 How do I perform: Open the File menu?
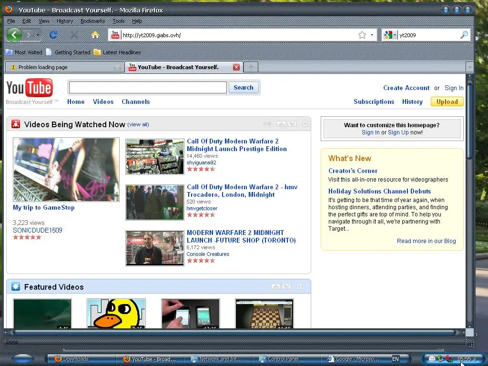[x=11, y=21]
